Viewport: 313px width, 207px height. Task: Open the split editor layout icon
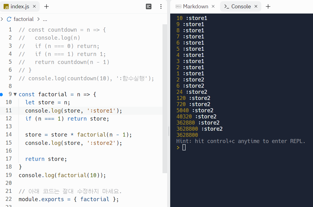pos(149,6)
